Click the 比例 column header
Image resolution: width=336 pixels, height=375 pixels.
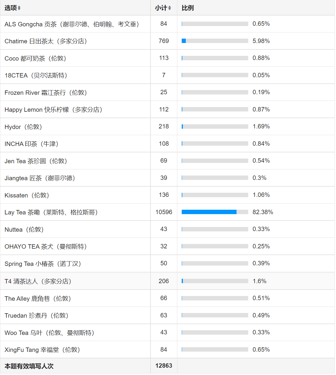click(x=188, y=8)
